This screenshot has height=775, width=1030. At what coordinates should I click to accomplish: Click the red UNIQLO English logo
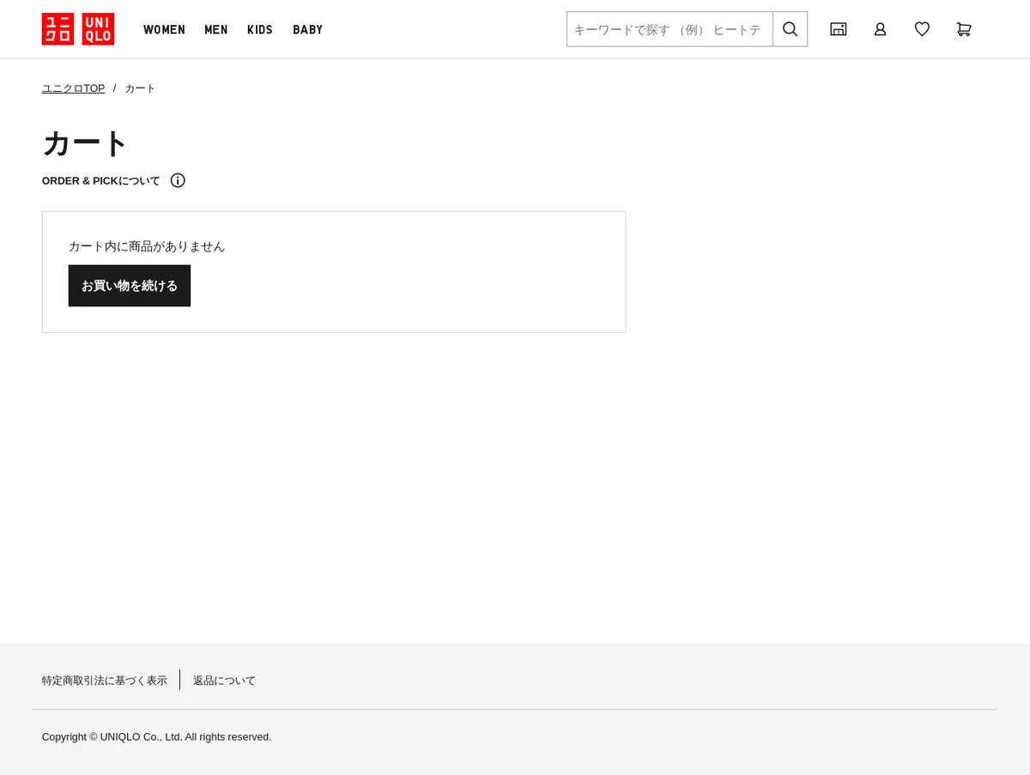[98, 29]
